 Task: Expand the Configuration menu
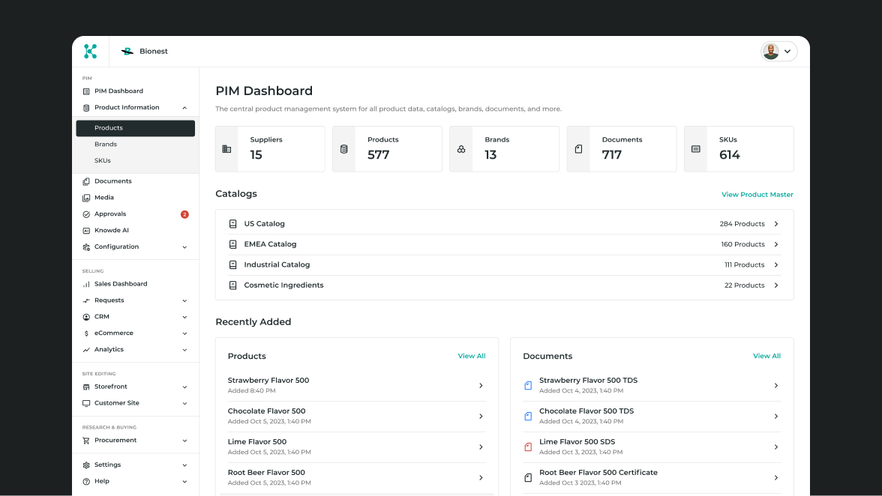point(184,247)
